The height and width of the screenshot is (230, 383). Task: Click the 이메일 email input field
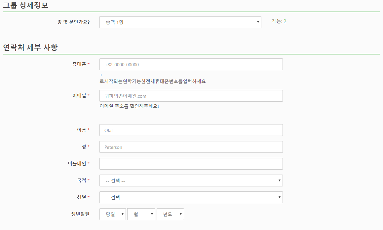[x=191, y=96]
